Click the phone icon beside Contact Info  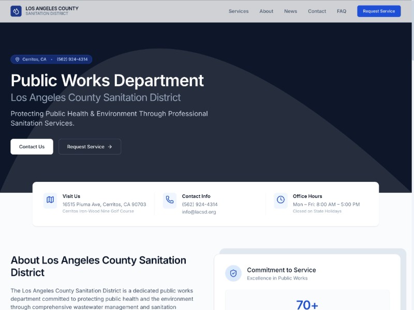[x=170, y=200]
